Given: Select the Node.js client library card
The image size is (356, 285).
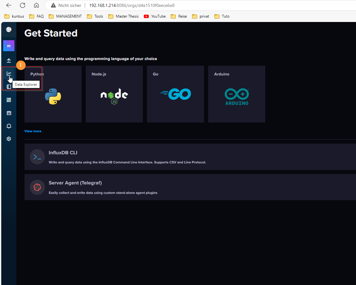Looking at the screenshot, I should (114, 94).
